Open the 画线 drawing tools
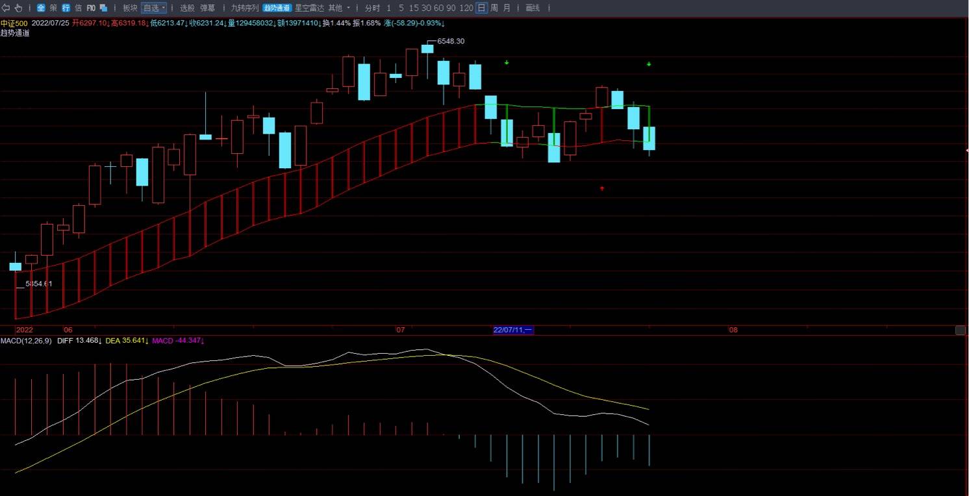Viewport: 969px width, 496px height. pos(533,8)
